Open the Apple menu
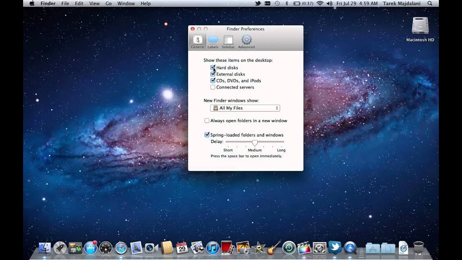The image size is (462, 260). 31,3
